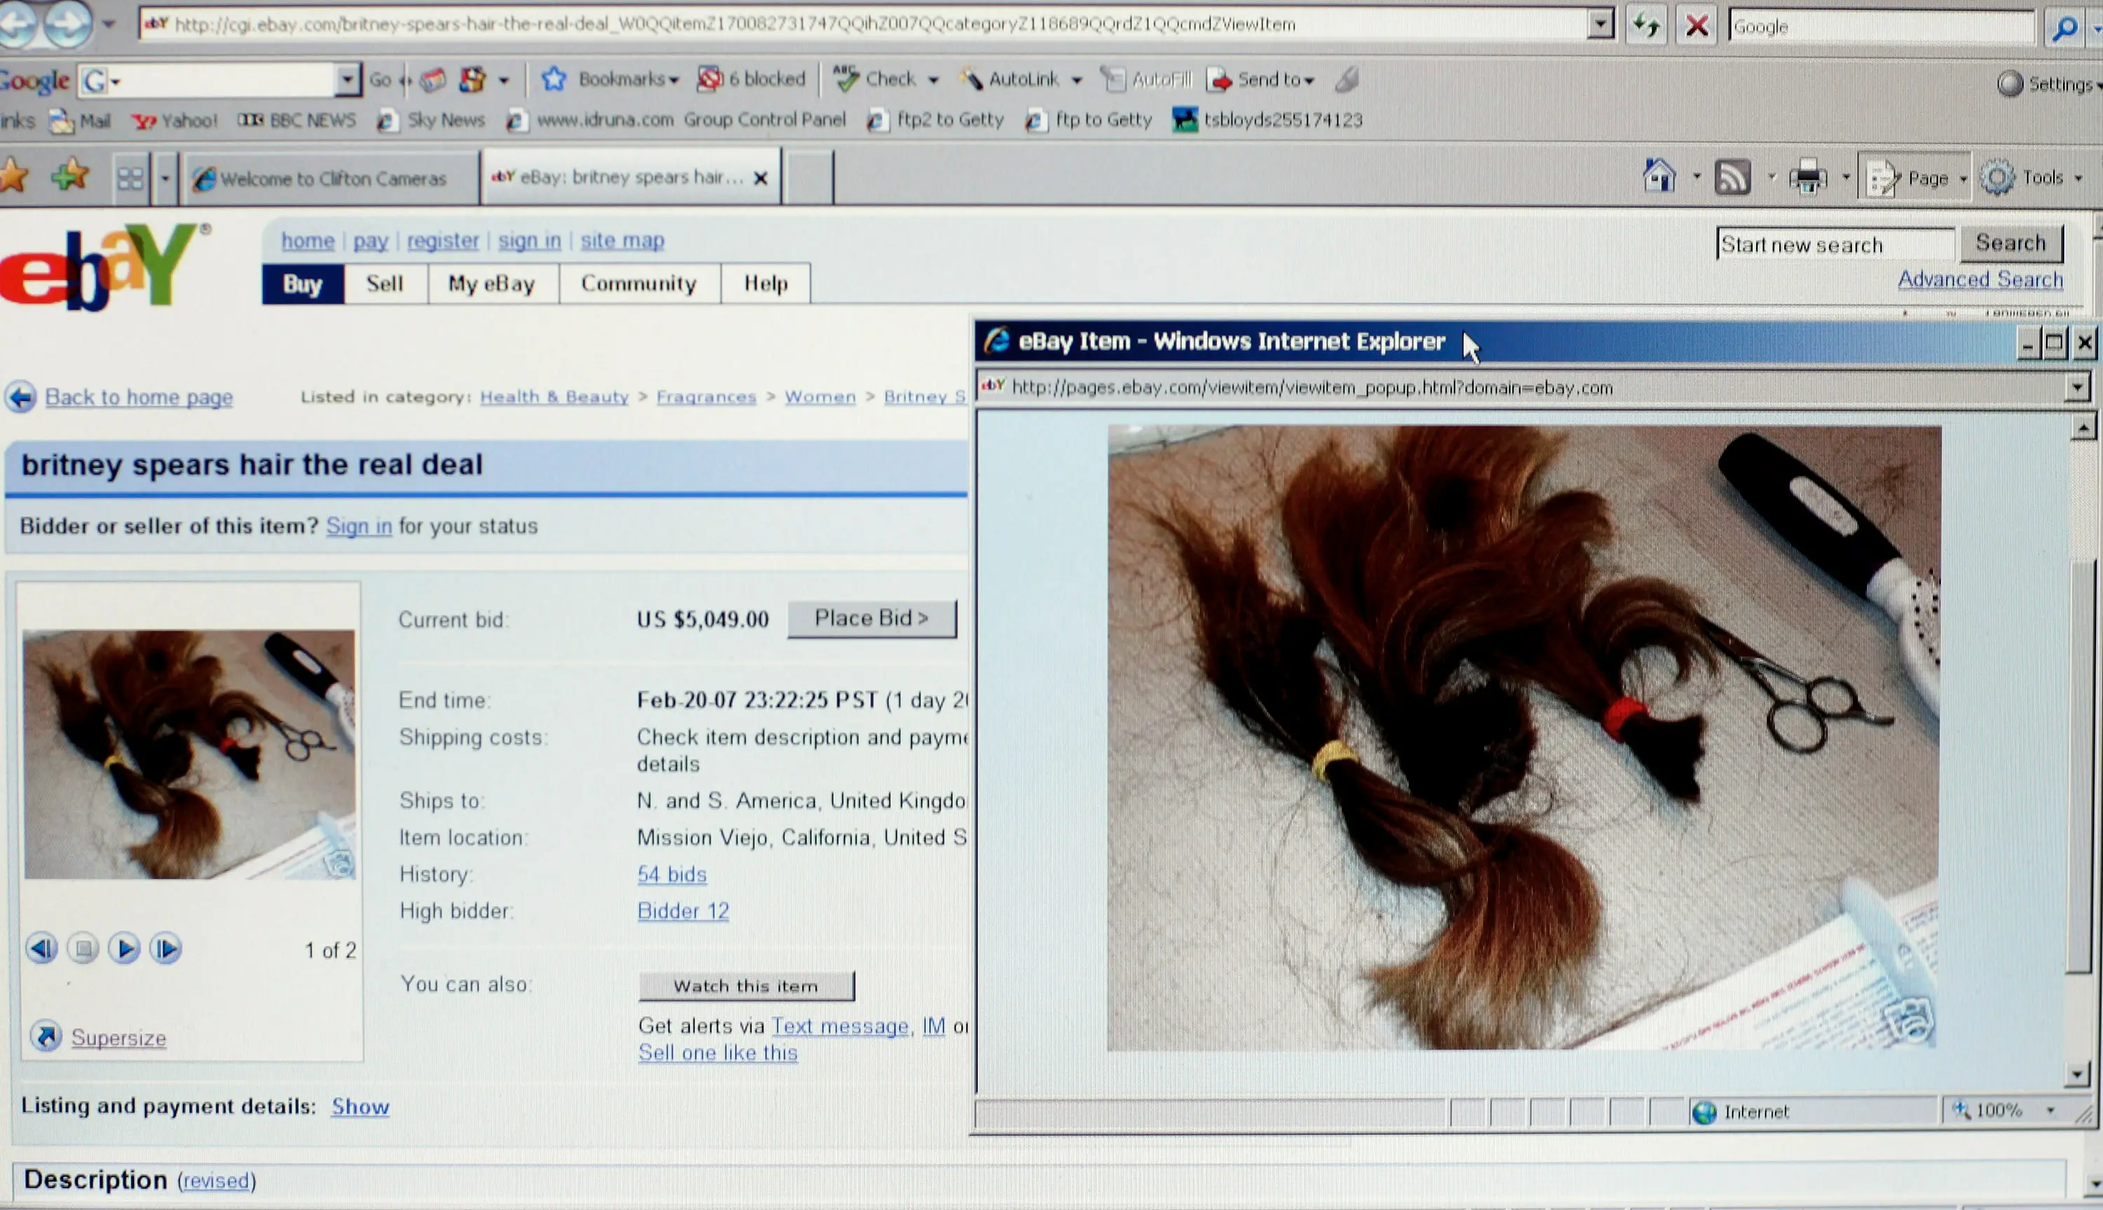Click the Refresh page icon
This screenshot has height=1210, width=2103.
[x=1646, y=25]
